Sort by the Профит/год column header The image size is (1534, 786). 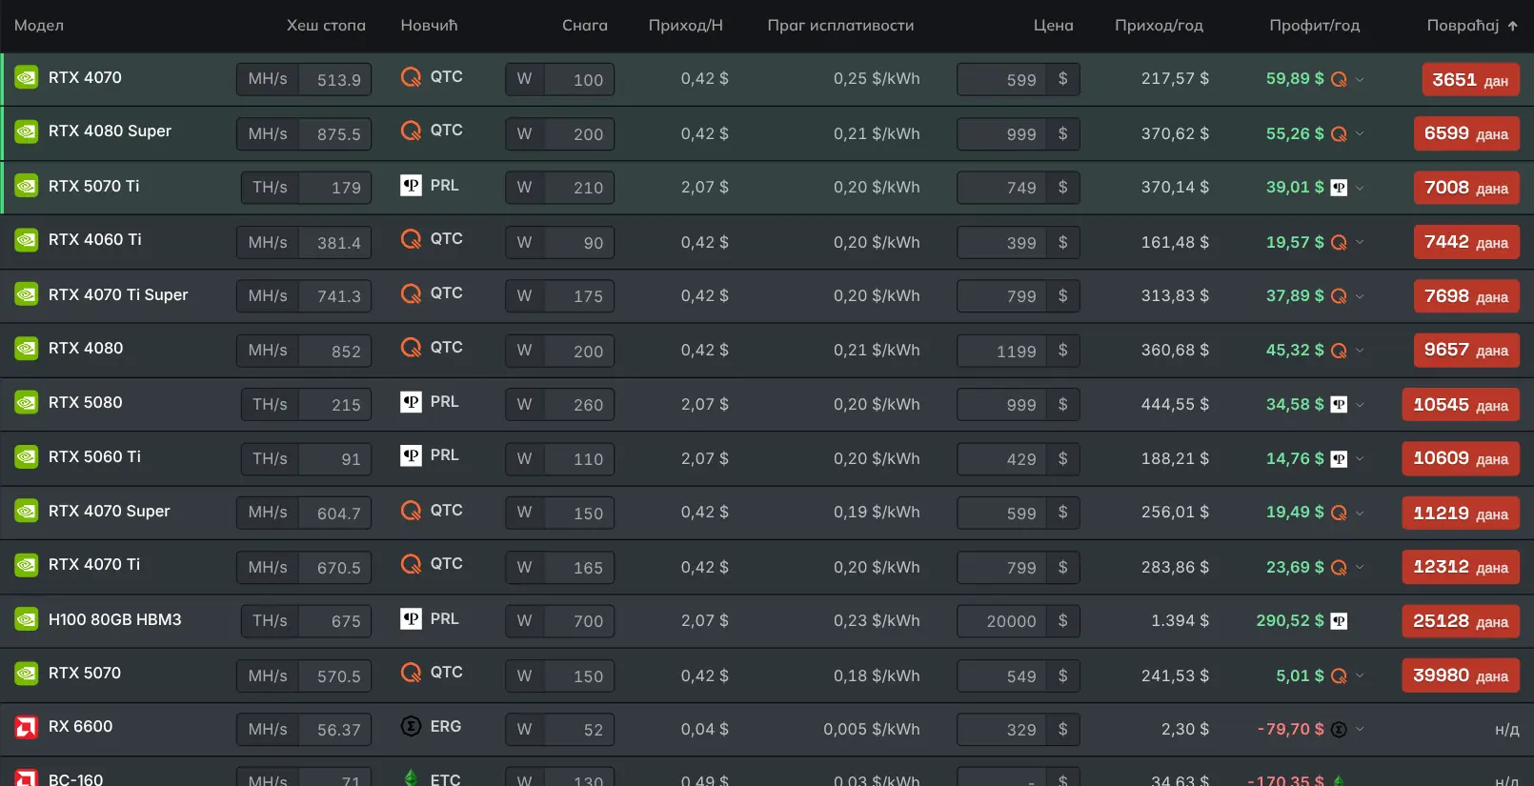point(1314,26)
